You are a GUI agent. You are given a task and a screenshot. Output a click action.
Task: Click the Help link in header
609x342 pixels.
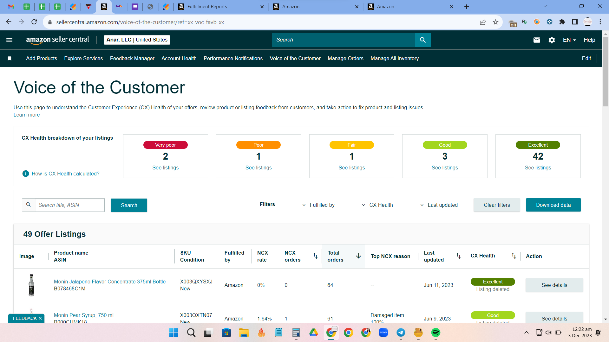(589, 40)
